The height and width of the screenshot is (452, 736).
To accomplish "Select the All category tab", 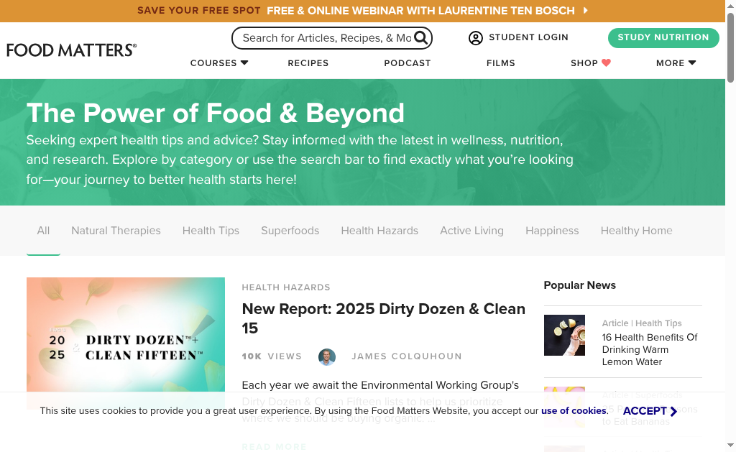I will 43,231.
